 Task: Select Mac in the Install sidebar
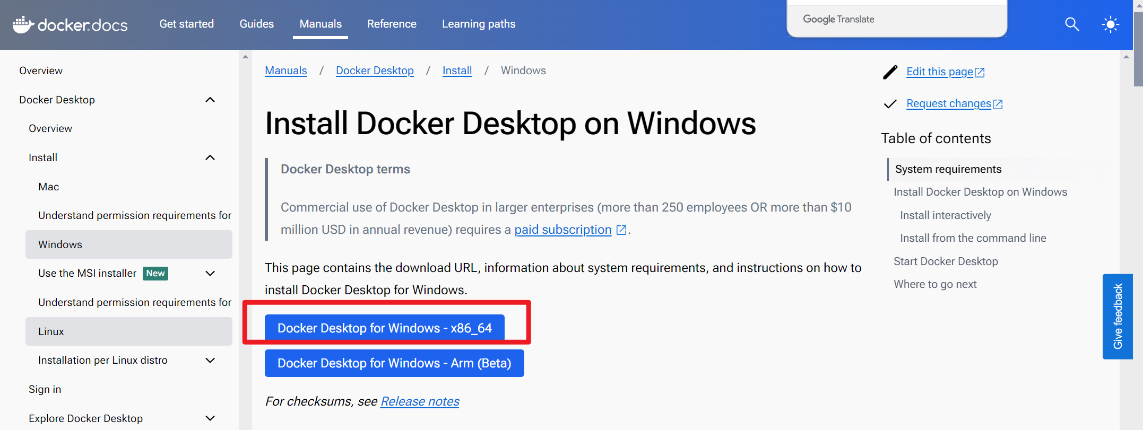[49, 187]
